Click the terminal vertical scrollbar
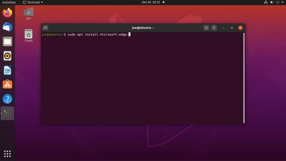The width and height of the screenshot is (286, 161). click(x=244, y=78)
